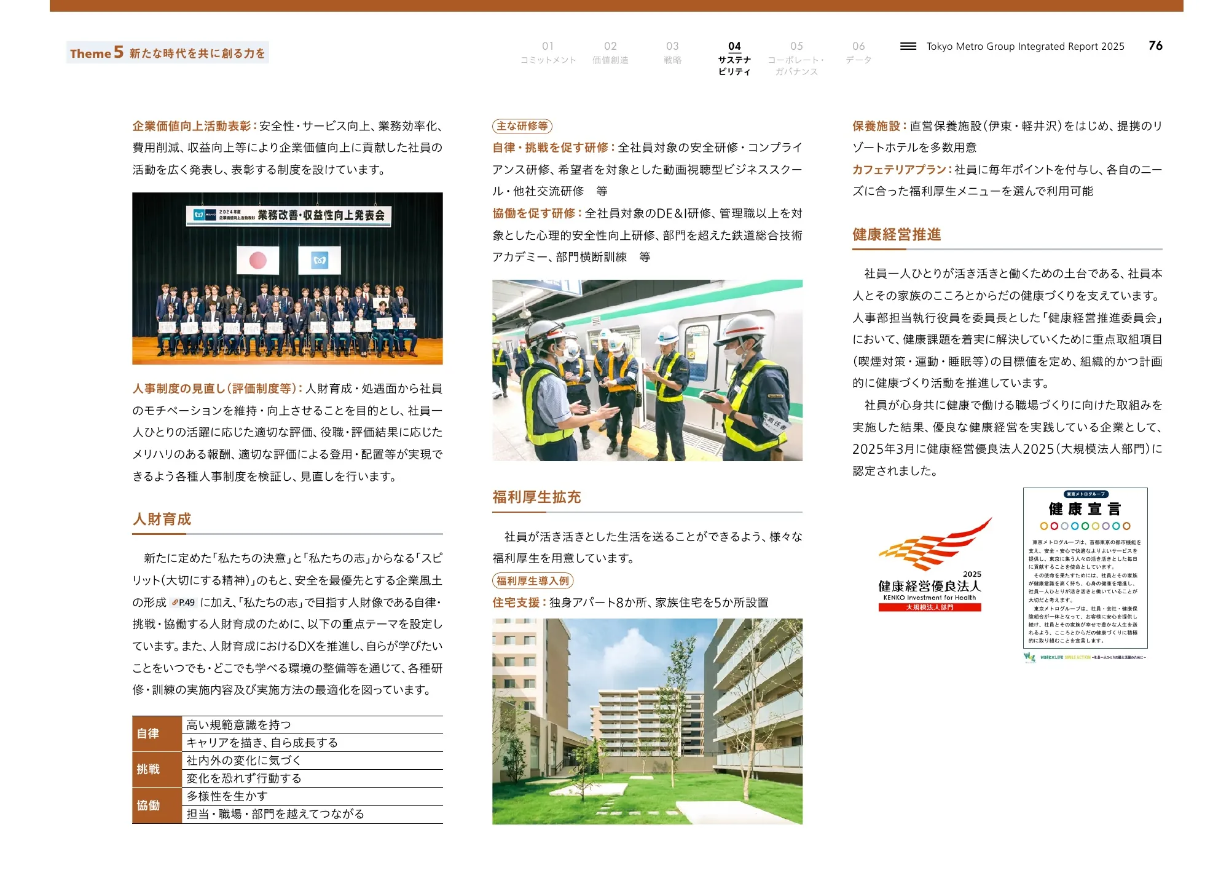Image resolution: width=1229 pixels, height=870 pixels.
Task: Click the Theme 5 header label
Action: click(168, 53)
